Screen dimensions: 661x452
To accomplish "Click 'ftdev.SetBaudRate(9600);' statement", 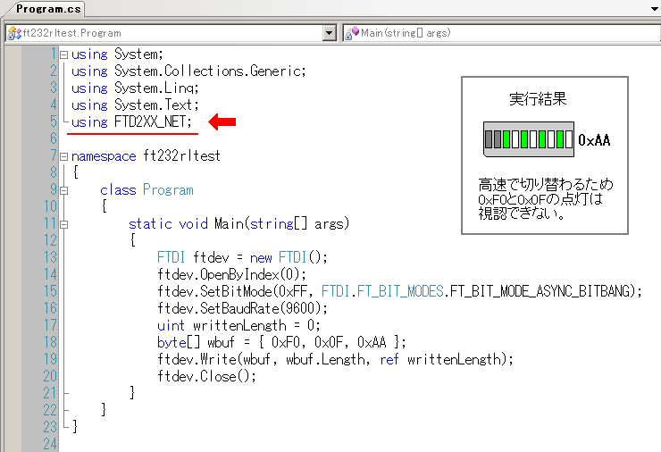I will 242,308.
